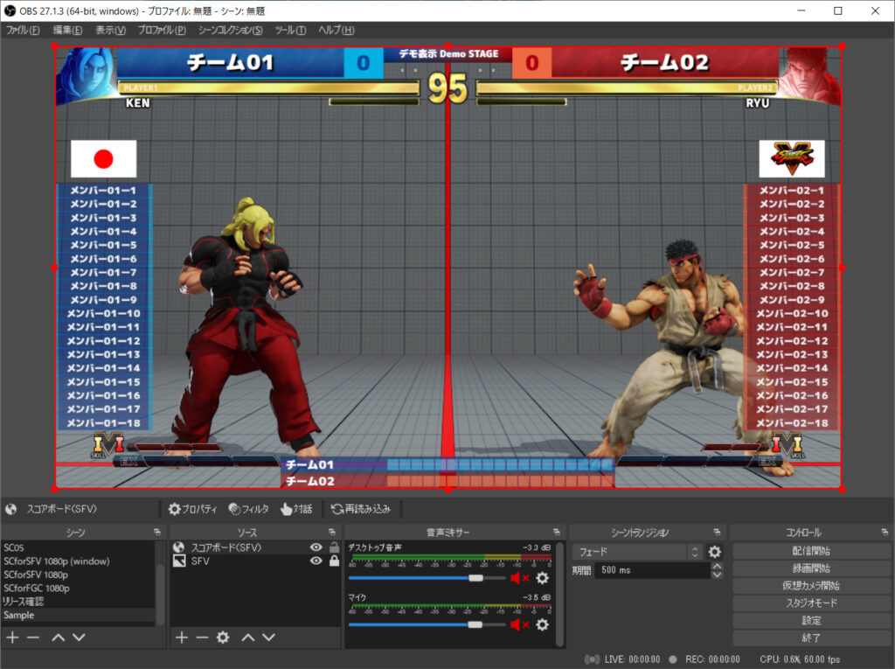Click the OBS logo in the title bar
The height and width of the screenshot is (669, 895).
click(x=10, y=10)
